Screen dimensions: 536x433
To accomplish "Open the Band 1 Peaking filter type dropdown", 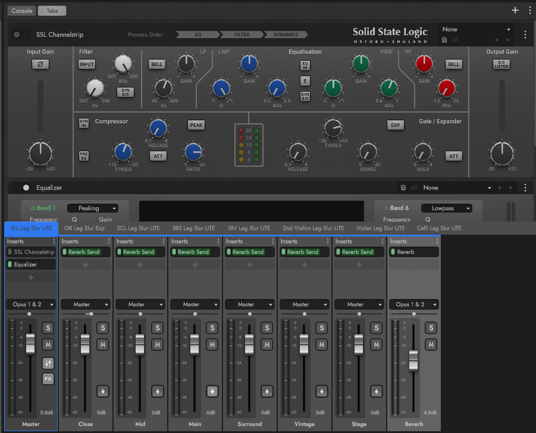I will (x=92, y=208).
